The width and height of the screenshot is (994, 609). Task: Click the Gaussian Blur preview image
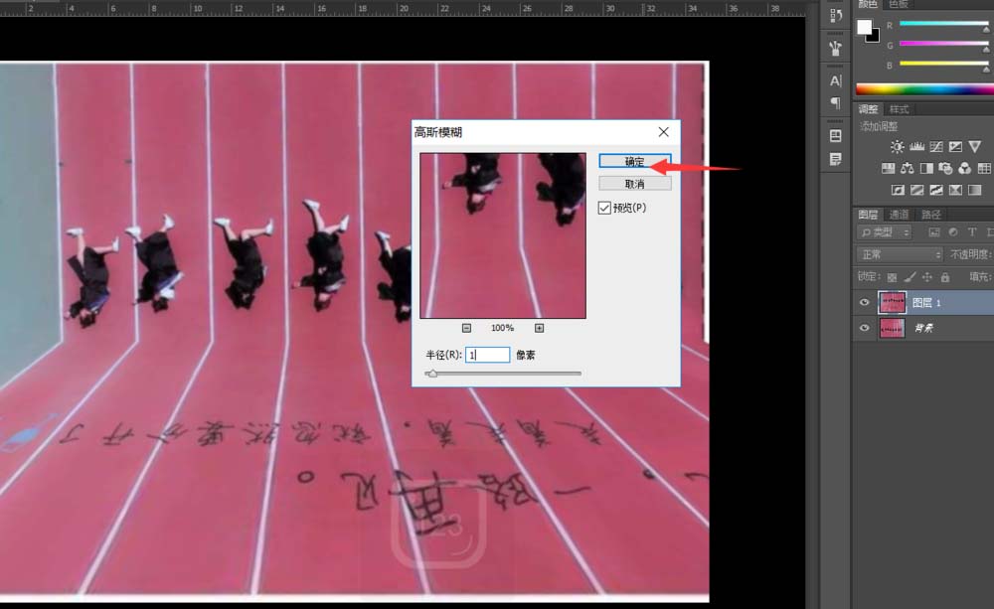503,235
